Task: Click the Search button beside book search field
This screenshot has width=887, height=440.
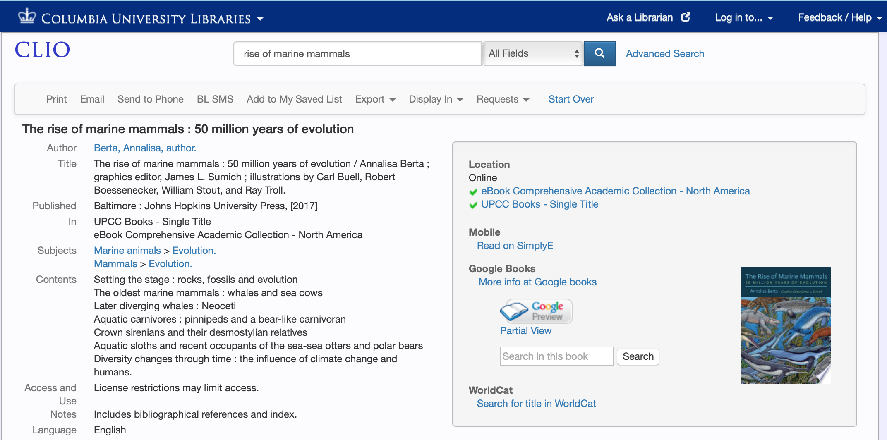Action: (638, 356)
